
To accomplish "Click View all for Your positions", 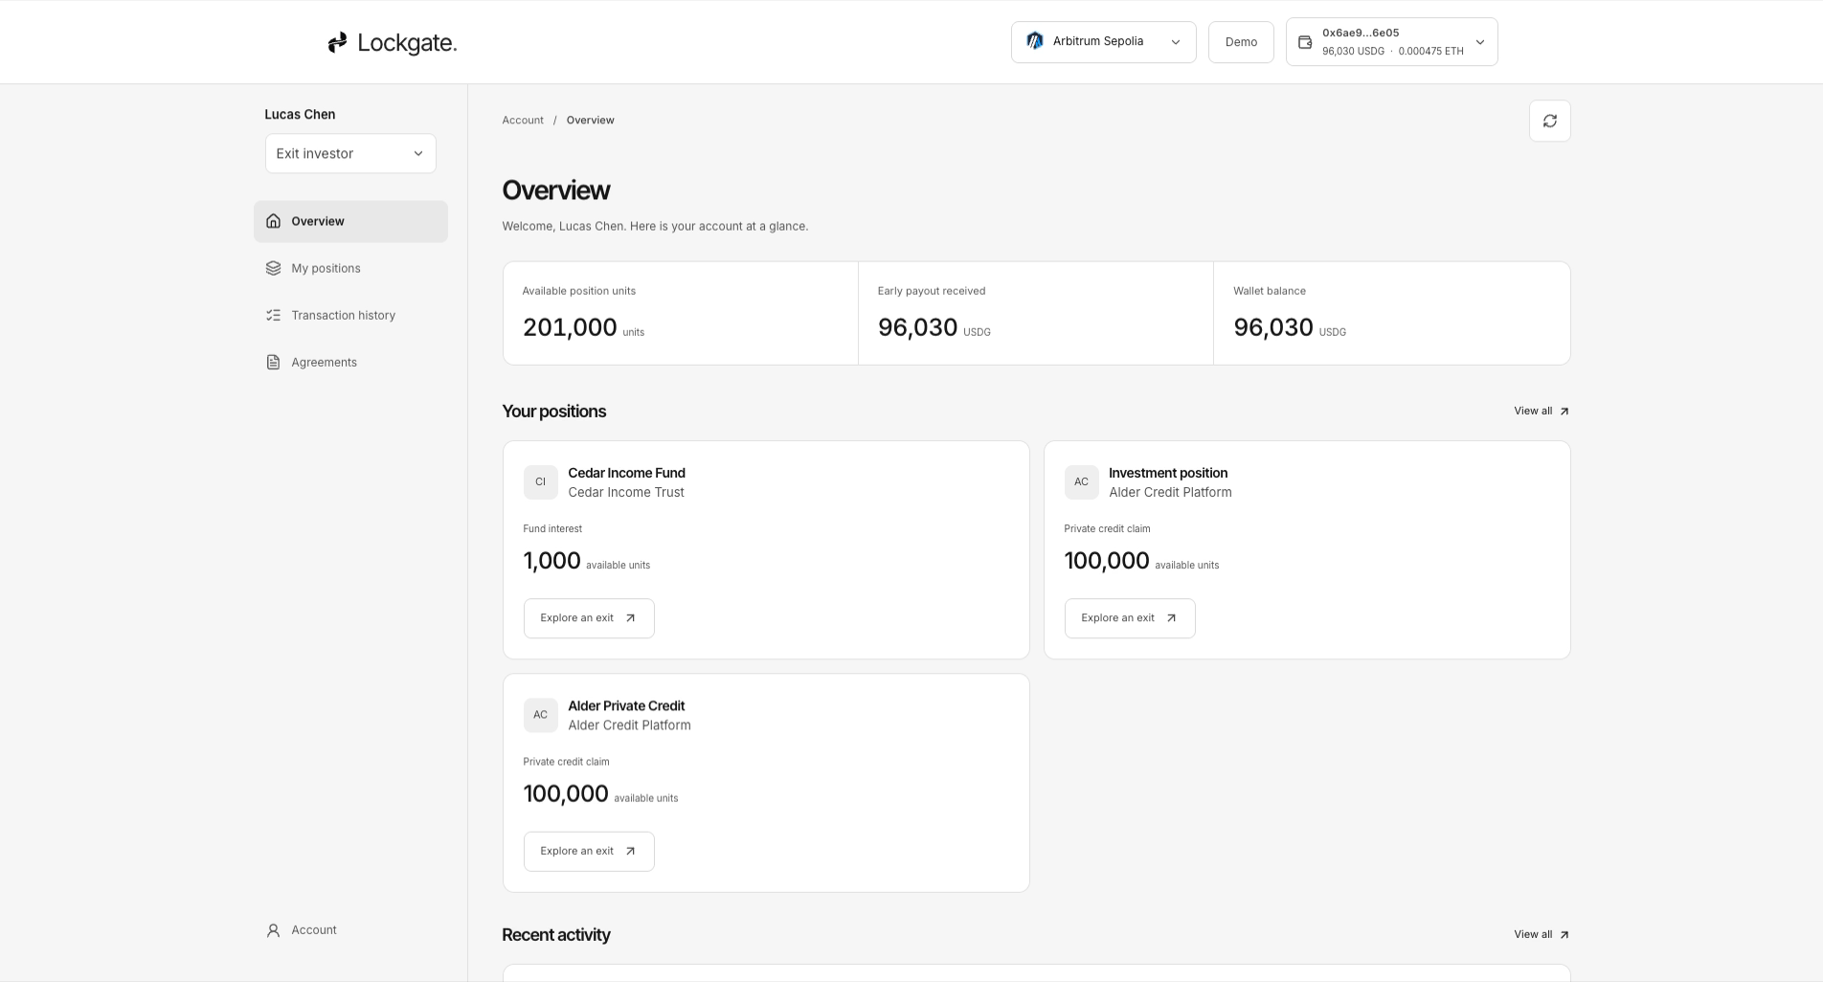I will coord(1541,412).
